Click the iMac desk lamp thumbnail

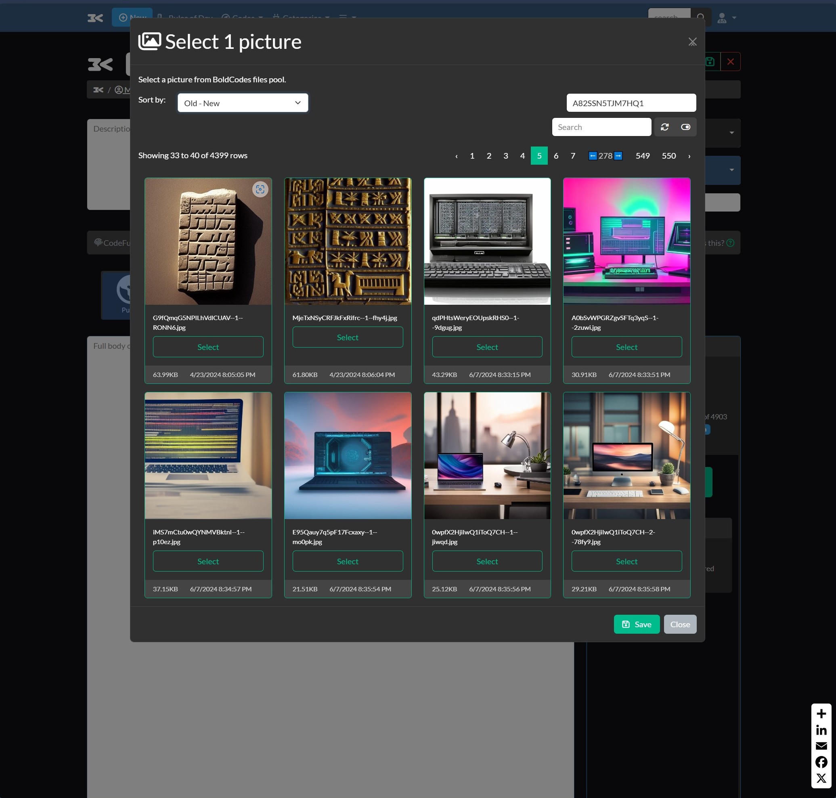tap(626, 456)
